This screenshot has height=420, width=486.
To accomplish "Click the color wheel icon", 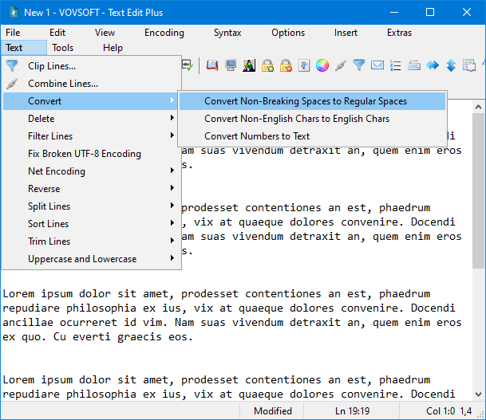I will (322, 65).
